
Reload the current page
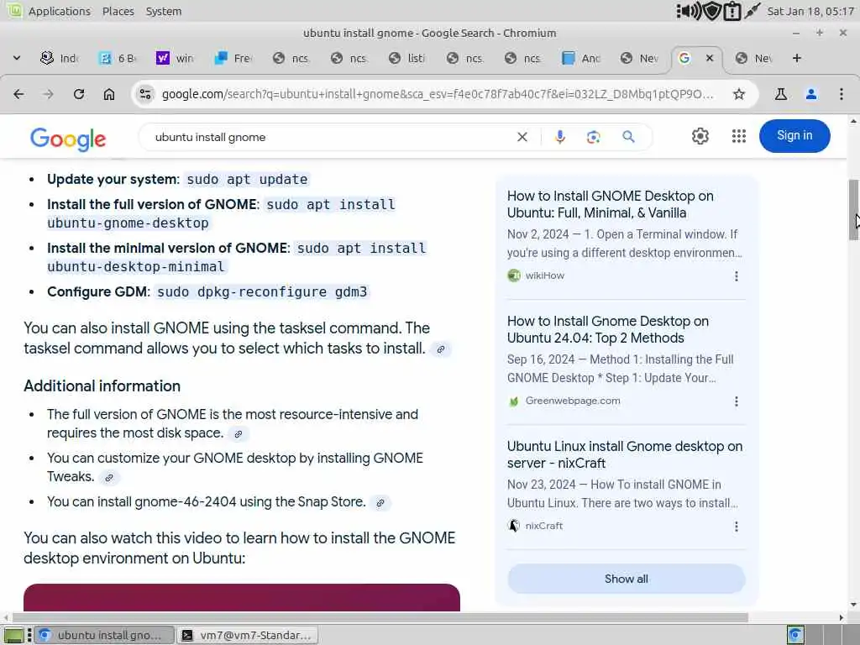pyautogui.click(x=79, y=94)
